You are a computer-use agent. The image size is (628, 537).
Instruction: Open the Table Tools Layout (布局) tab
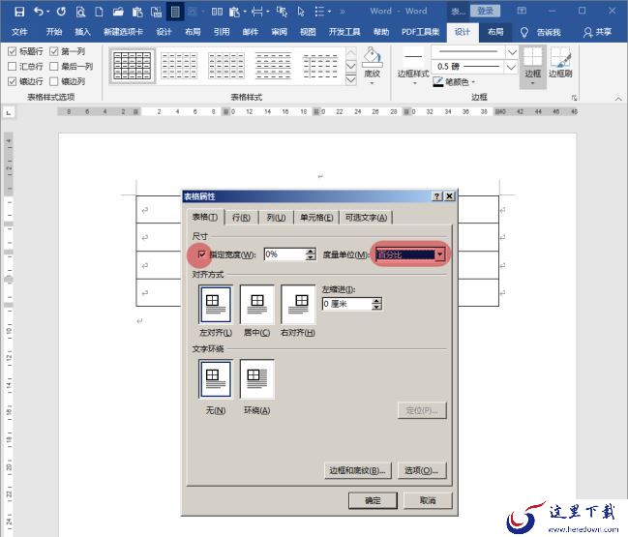click(495, 32)
